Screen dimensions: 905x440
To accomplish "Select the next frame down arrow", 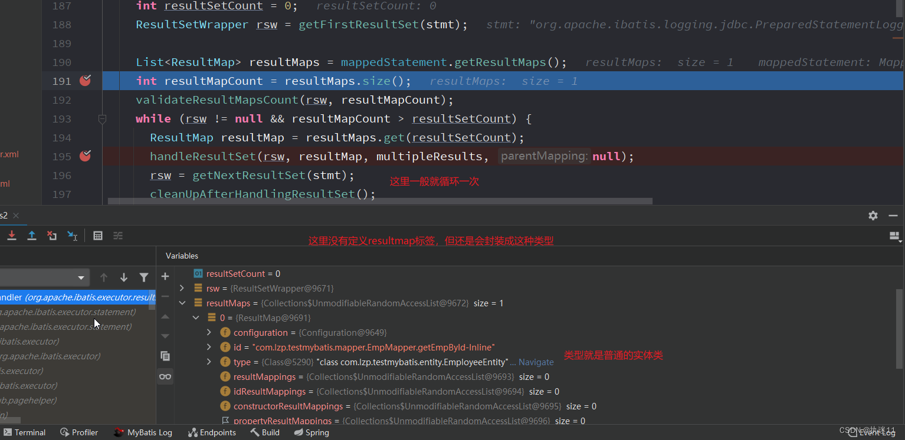I will (124, 277).
